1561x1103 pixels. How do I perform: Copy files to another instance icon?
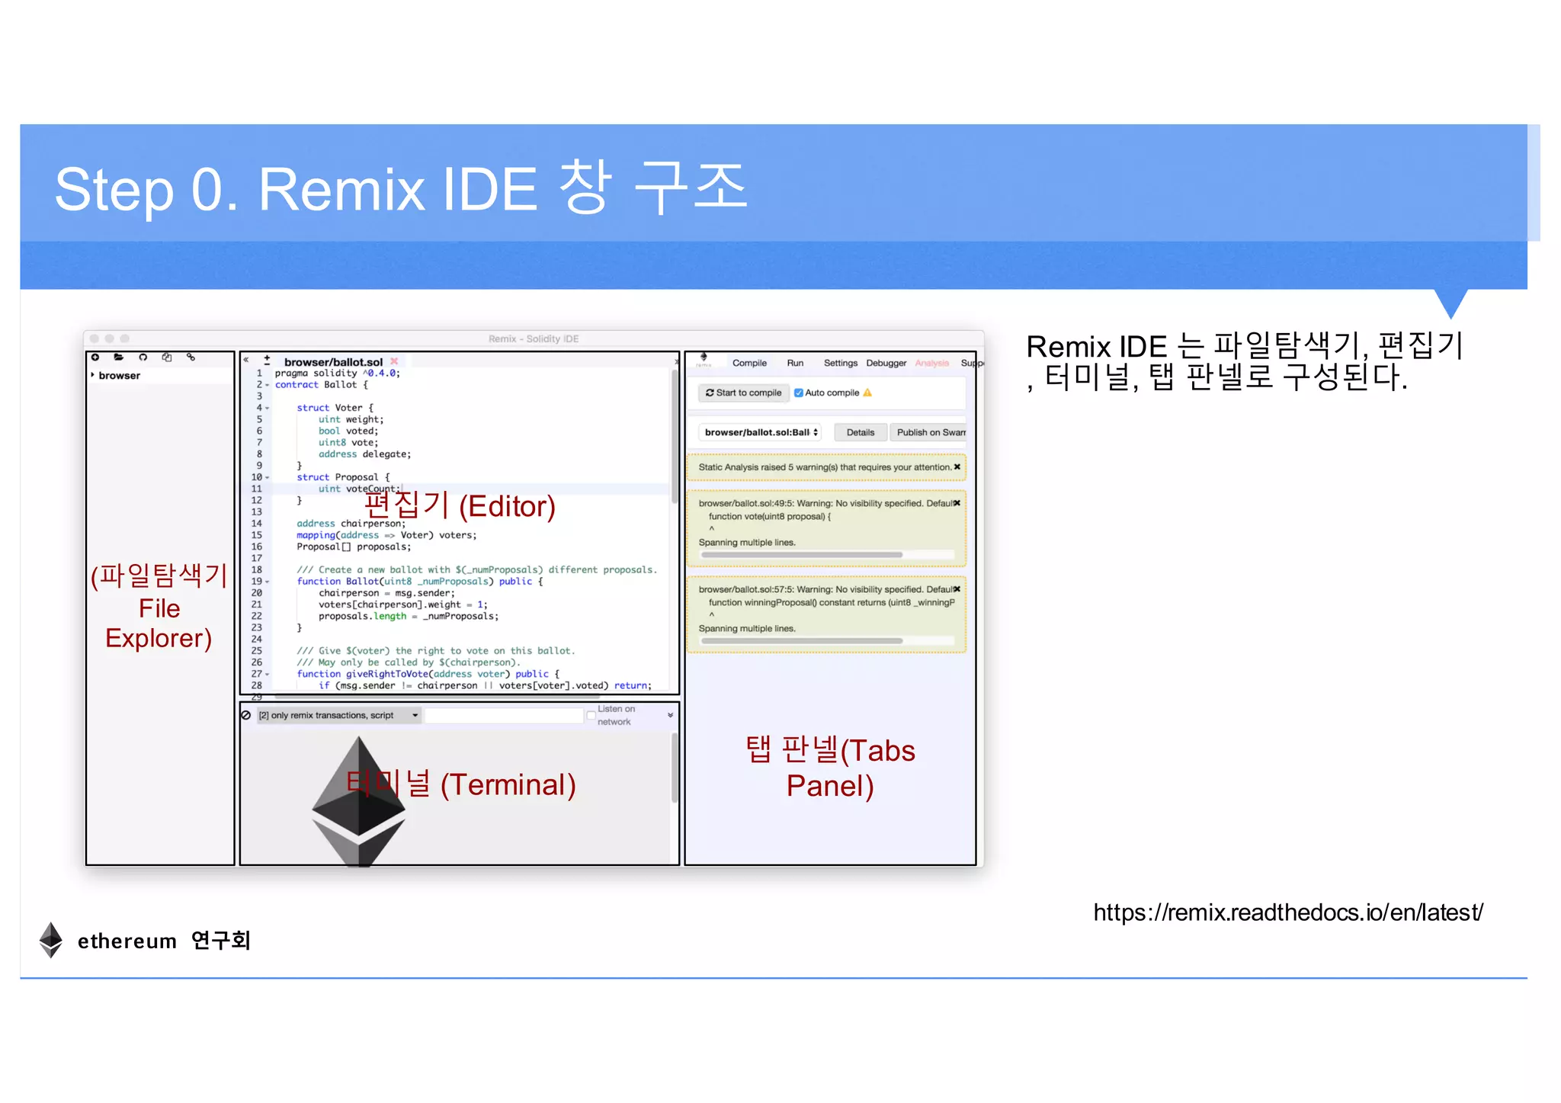click(167, 358)
